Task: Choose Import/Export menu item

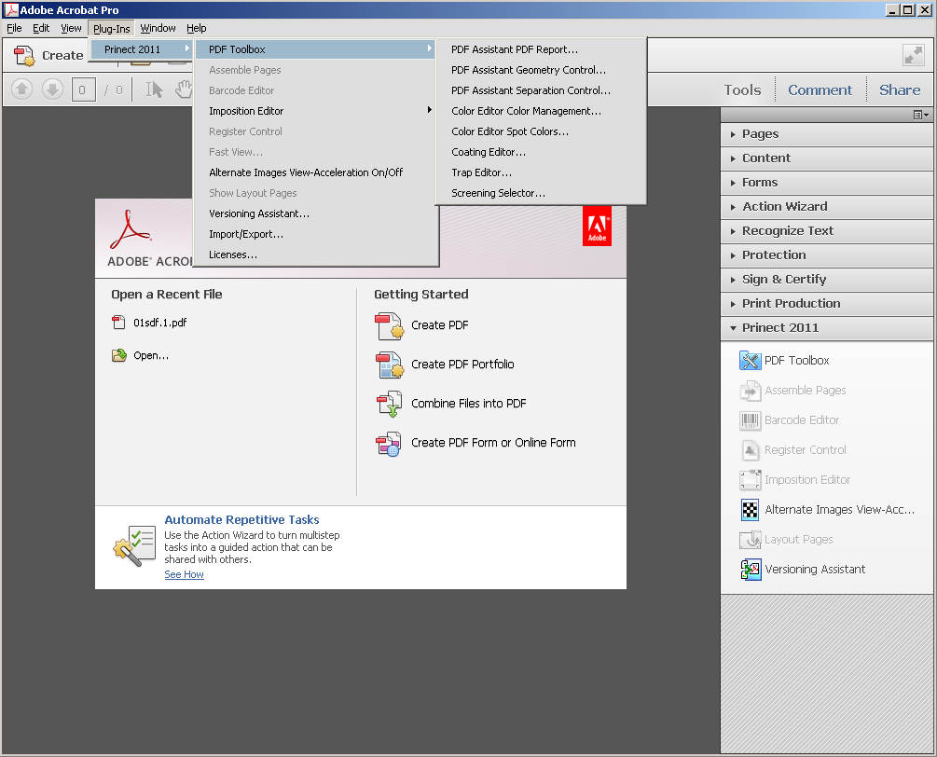Action: pyautogui.click(x=316, y=234)
